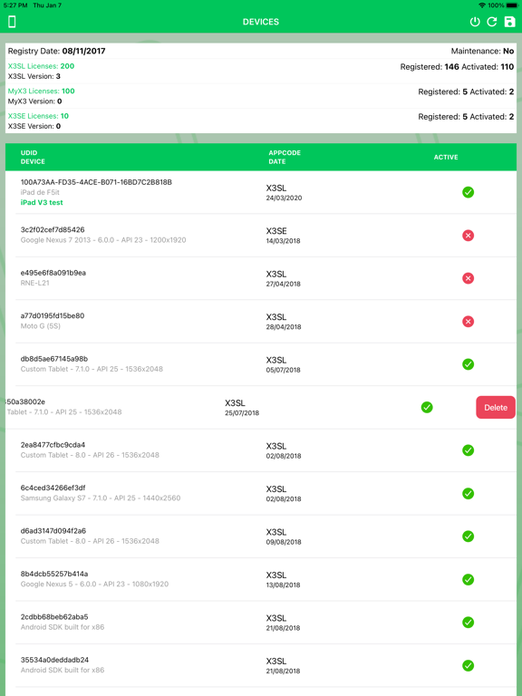Screen dimensions: 522x696
Task: Tap the device icon in the header
Action: (12, 22)
